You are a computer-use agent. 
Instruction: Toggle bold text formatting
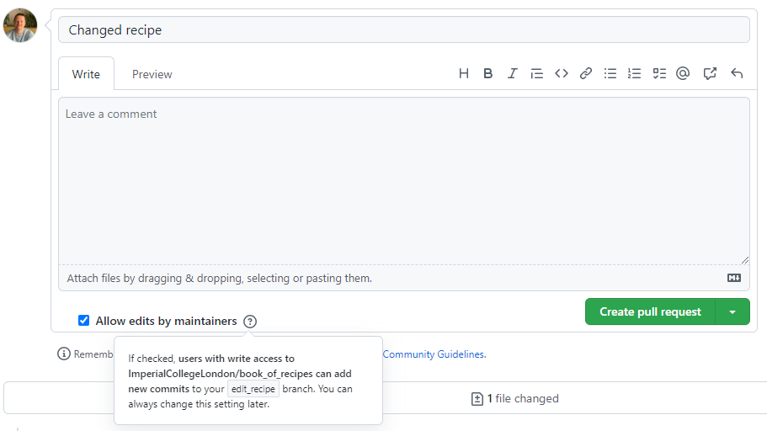[x=487, y=74]
